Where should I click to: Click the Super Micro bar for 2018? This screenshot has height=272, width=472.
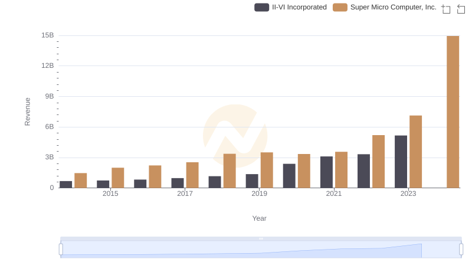(x=230, y=171)
